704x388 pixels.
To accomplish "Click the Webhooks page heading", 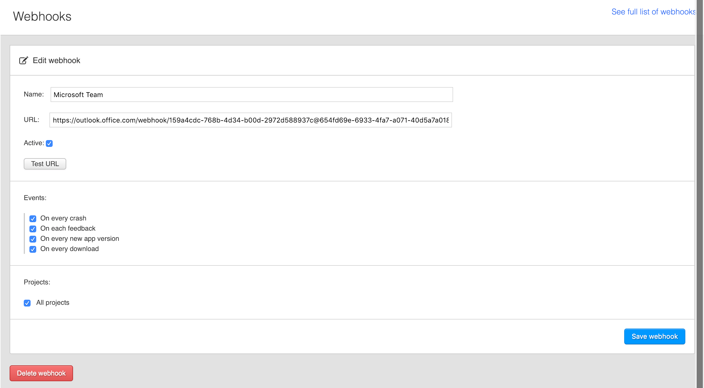I will point(42,16).
